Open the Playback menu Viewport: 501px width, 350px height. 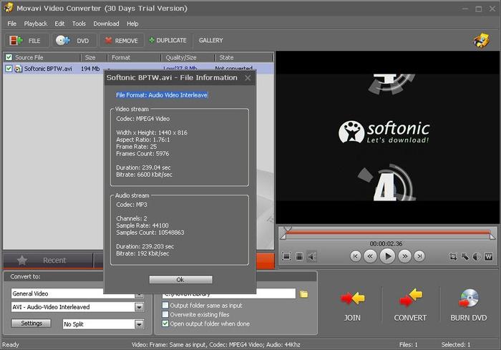(x=36, y=24)
